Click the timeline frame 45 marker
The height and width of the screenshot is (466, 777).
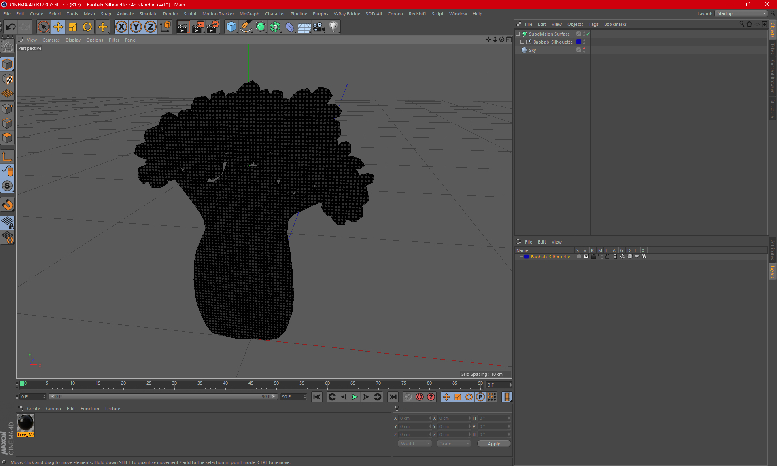click(251, 383)
